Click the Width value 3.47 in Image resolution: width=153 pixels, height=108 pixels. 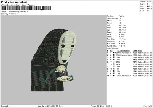coord(149,9)
